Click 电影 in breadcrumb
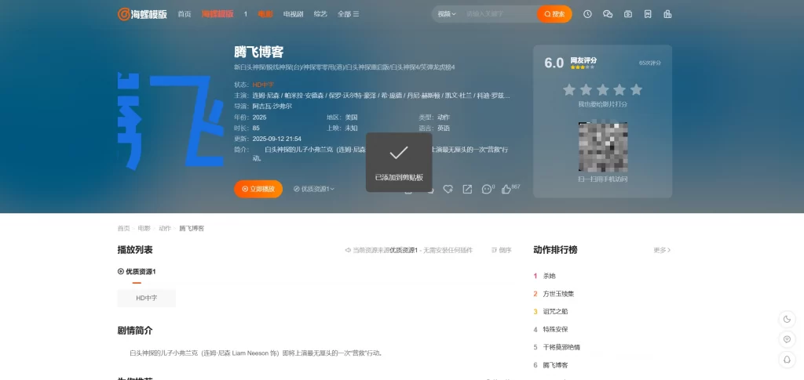Screen dimensions: 804x380 (x=144, y=228)
